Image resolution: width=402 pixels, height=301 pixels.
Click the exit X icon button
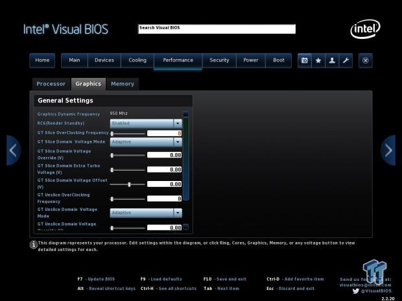366,60
